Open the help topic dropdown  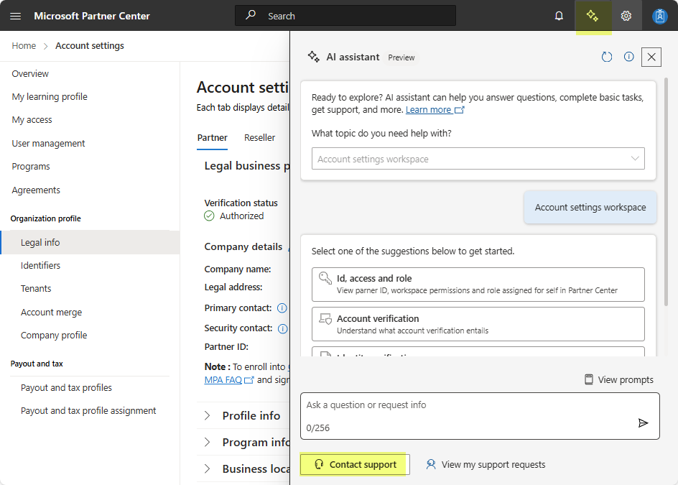[478, 159]
